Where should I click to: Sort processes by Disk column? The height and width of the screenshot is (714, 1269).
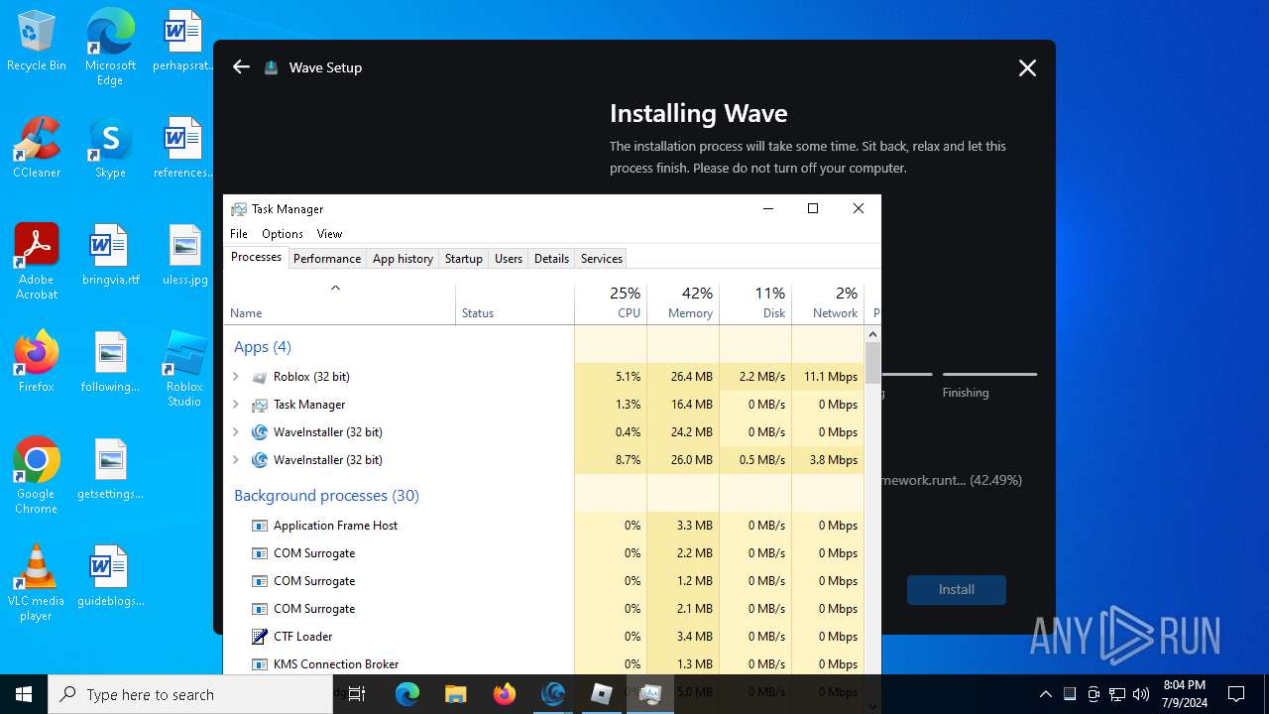(x=755, y=303)
